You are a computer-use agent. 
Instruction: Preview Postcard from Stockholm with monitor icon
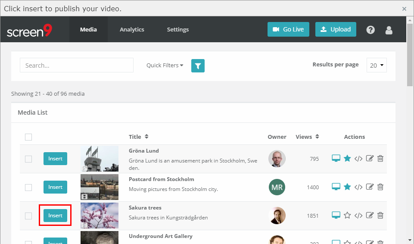(x=336, y=187)
